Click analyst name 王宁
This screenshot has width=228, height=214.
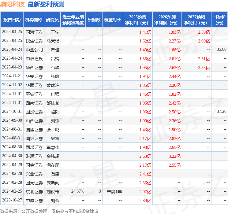point(55,32)
